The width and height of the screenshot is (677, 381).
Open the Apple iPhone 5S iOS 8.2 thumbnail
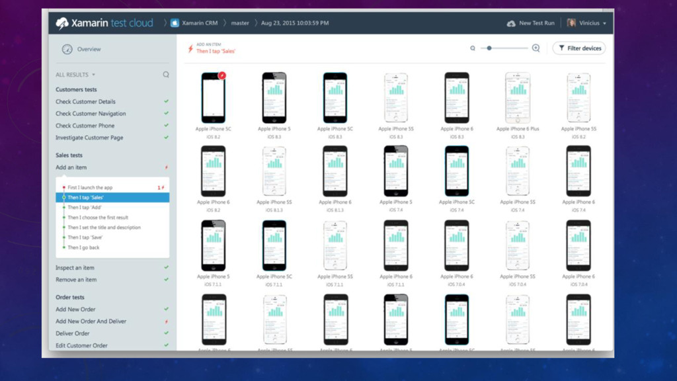[578, 98]
